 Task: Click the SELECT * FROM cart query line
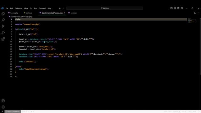click(x=57, y=39)
